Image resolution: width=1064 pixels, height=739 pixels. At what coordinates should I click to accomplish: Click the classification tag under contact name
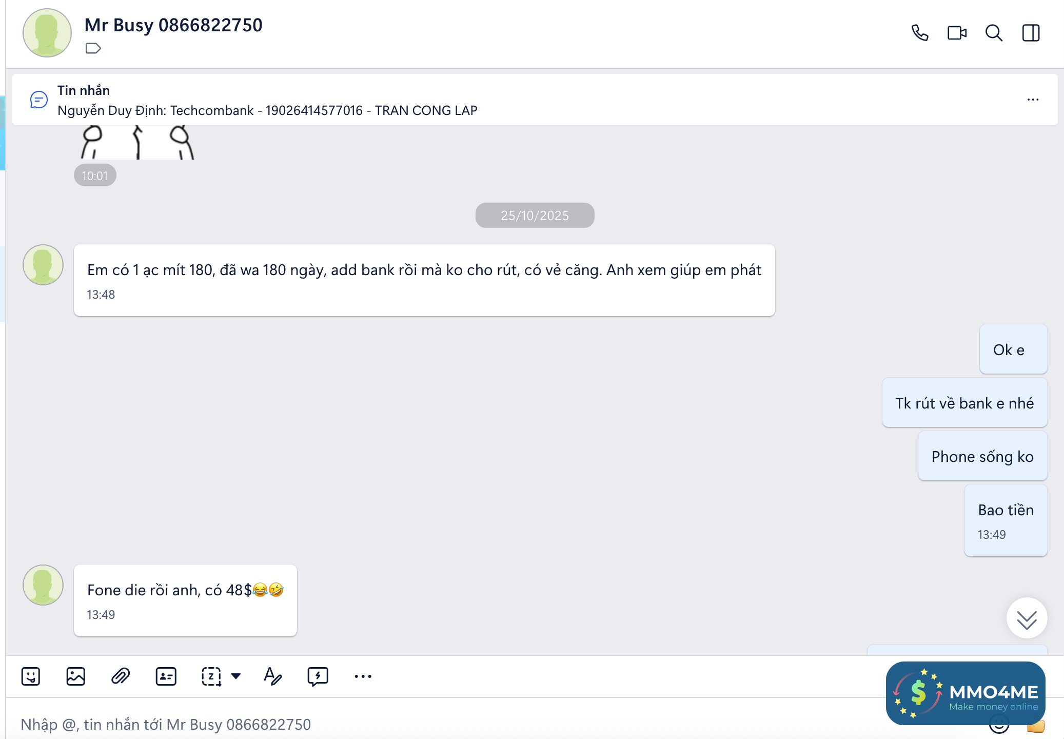[93, 48]
